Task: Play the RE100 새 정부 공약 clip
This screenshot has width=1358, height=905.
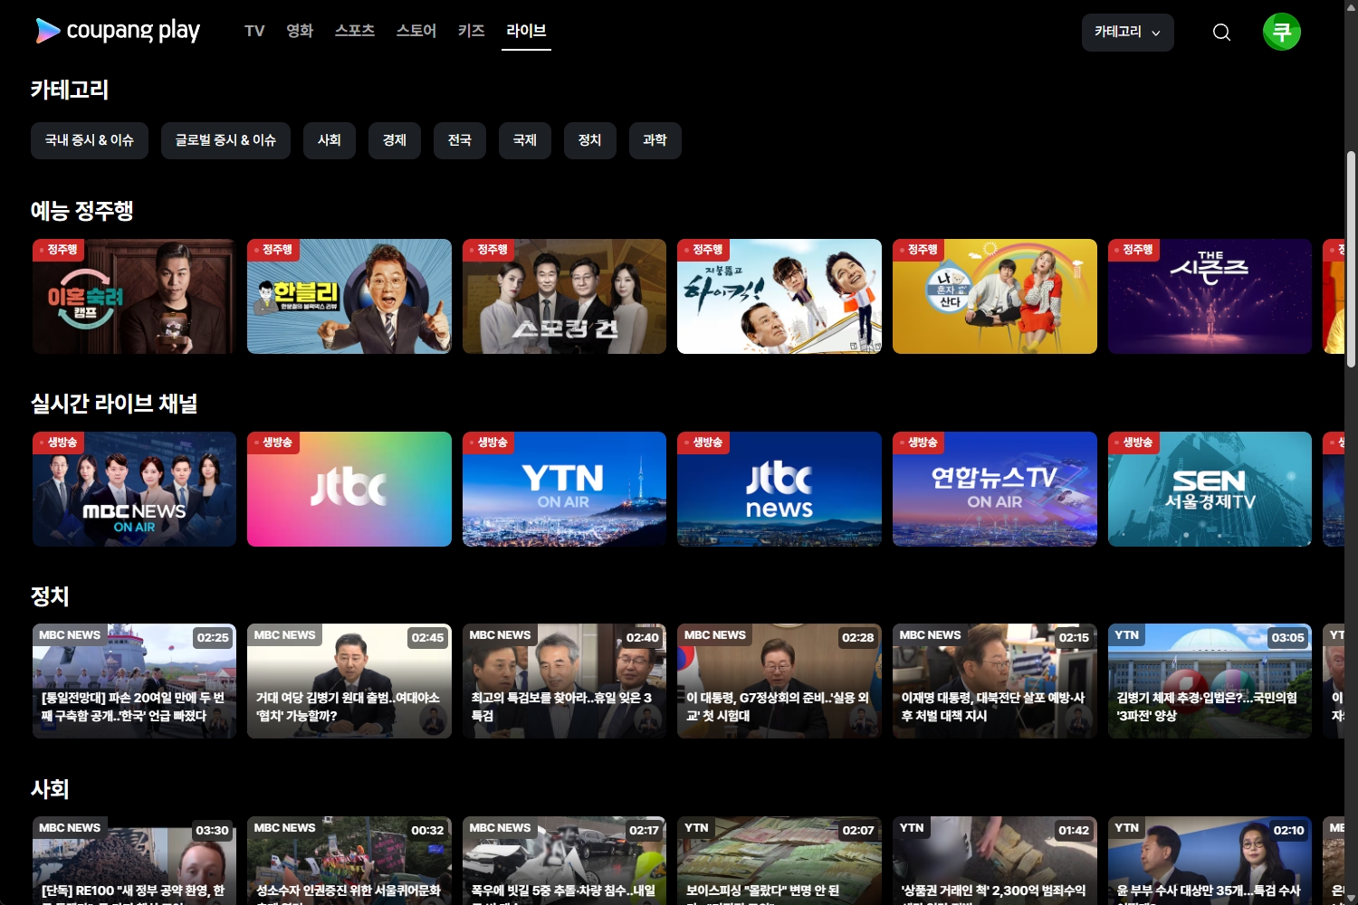Action: (x=134, y=861)
